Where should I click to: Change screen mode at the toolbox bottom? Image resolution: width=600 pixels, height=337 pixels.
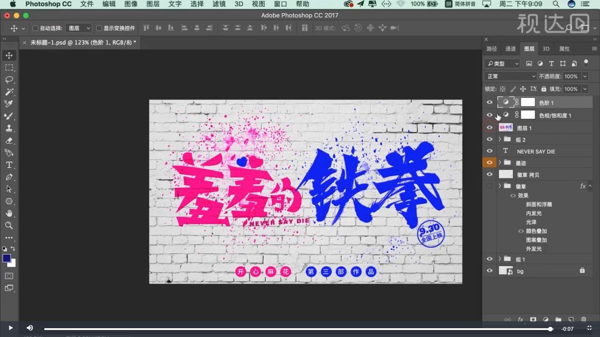click(9, 288)
